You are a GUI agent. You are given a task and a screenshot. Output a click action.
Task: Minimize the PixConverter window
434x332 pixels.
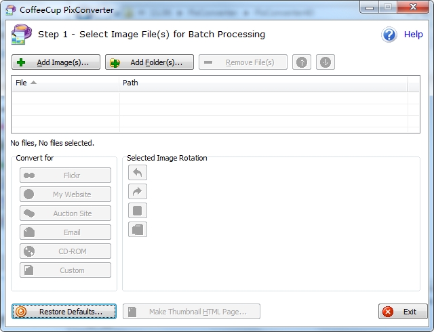point(369,7)
